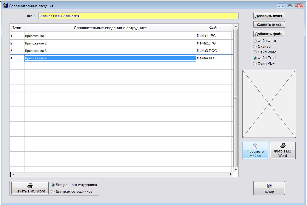Screen dimensions: 307x205
Task: Click the magnifier icon on Просмотр файла
Action: pos(255,146)
